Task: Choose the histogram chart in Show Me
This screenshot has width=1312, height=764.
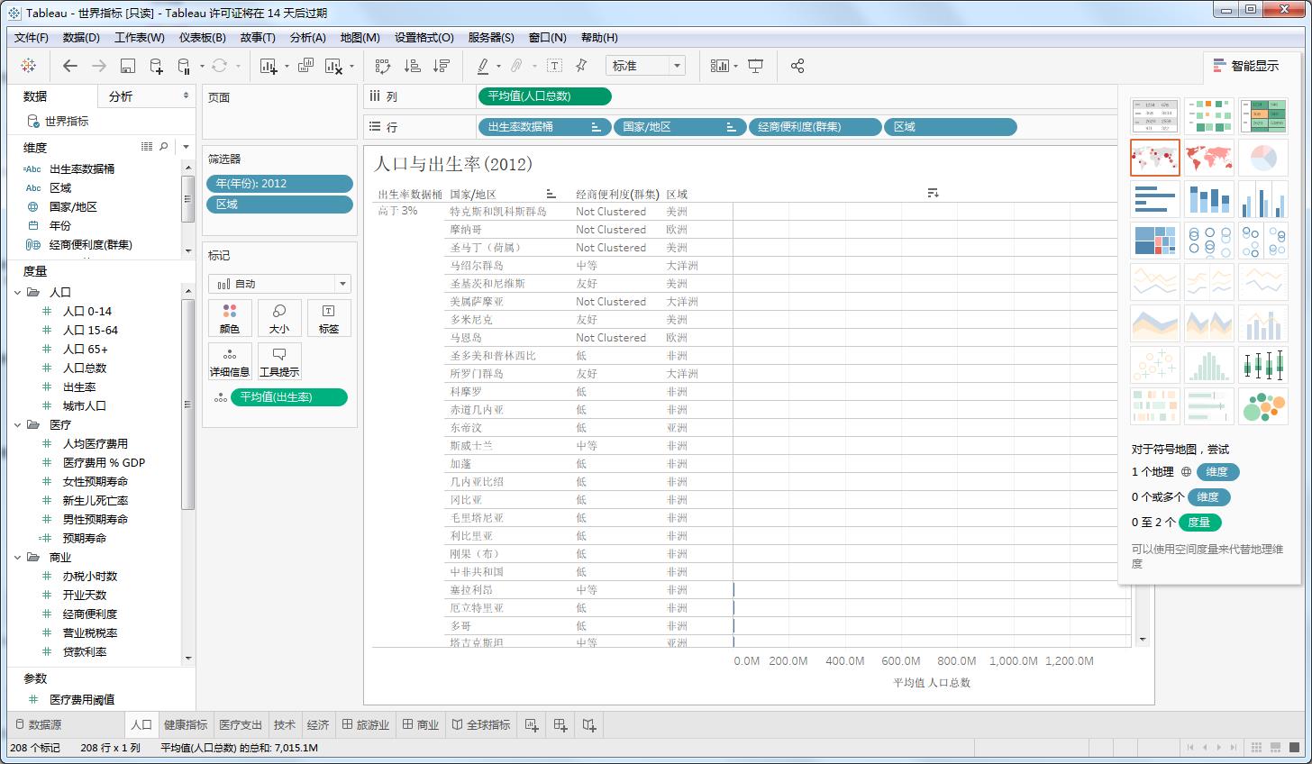Action: [x=1209, y=365]
